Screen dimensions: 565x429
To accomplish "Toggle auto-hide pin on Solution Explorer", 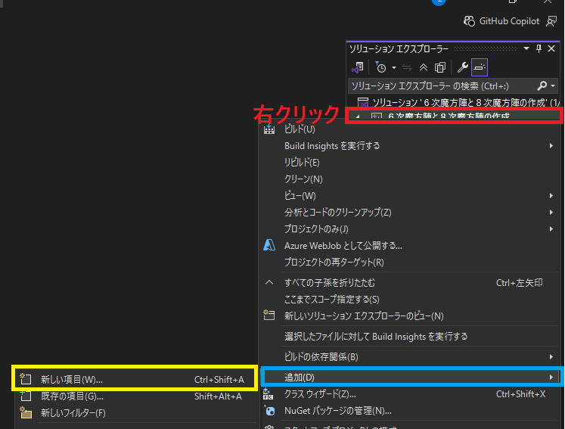I will [x=539, y=48].
